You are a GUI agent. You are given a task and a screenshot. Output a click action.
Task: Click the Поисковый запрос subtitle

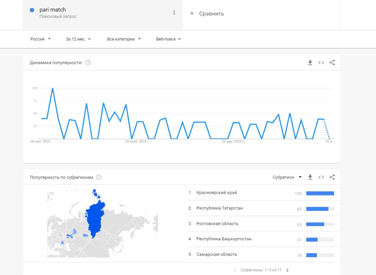pyautogui.click(x=58, y=17)
